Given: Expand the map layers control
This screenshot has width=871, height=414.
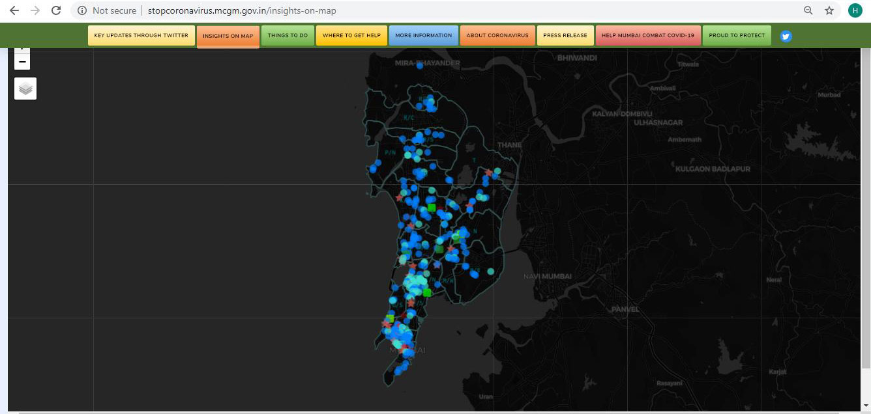Looking at the screenshot, I should click(x=25, y=89).
